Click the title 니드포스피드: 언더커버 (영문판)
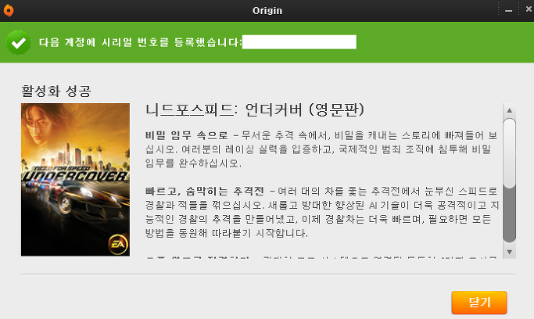Screen dimensions: 534x319 tap(255, 110)
